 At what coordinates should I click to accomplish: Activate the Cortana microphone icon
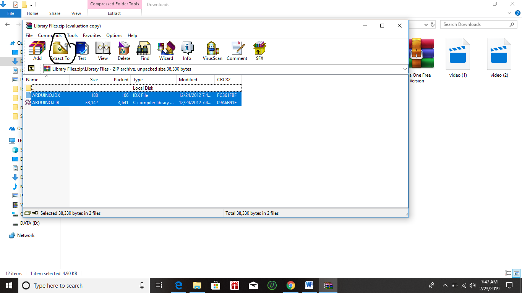(x=142, y=285)
